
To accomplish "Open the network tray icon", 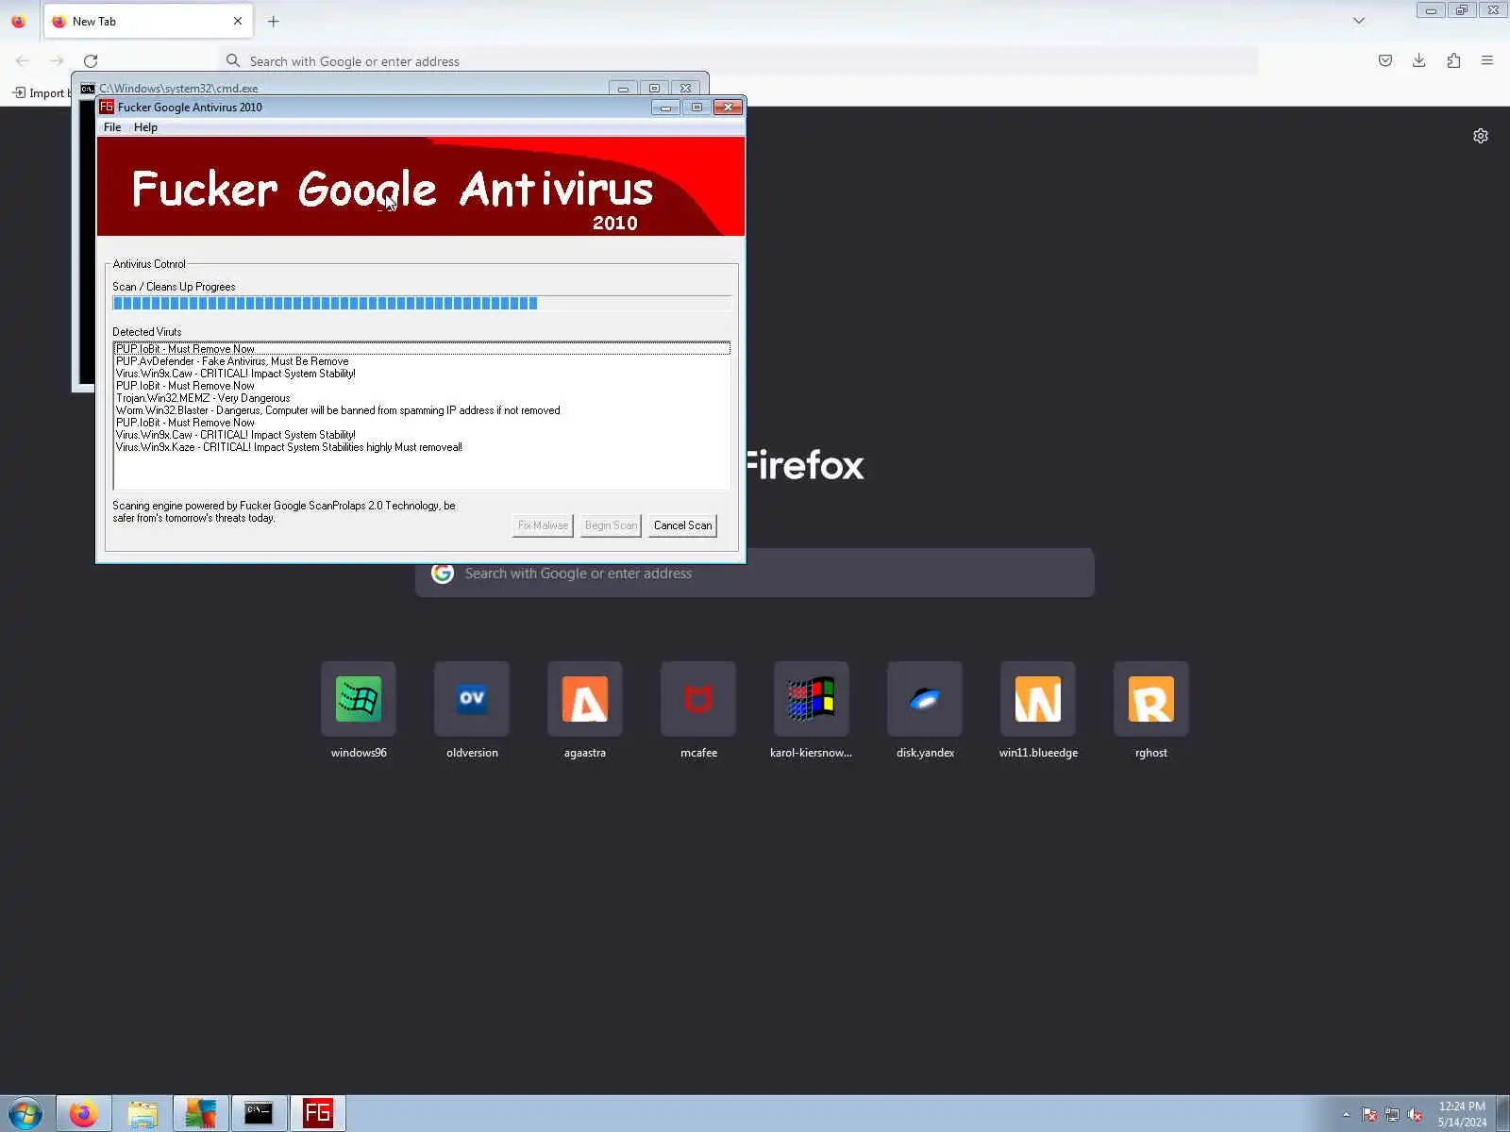I will click(1392, 1115).
